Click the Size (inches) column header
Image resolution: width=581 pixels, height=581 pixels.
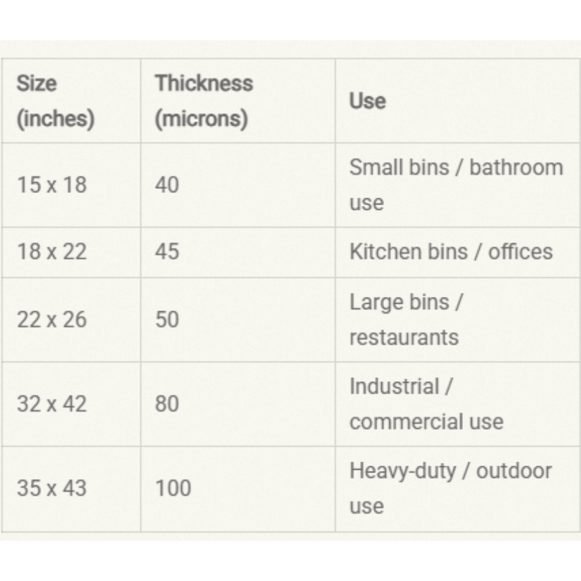55,101
